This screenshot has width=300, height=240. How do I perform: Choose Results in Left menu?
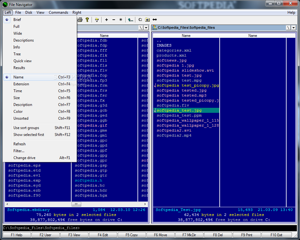[x=40, y=68]
